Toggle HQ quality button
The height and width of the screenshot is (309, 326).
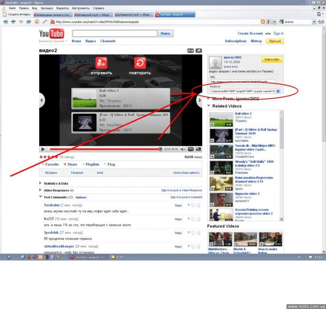191,149
